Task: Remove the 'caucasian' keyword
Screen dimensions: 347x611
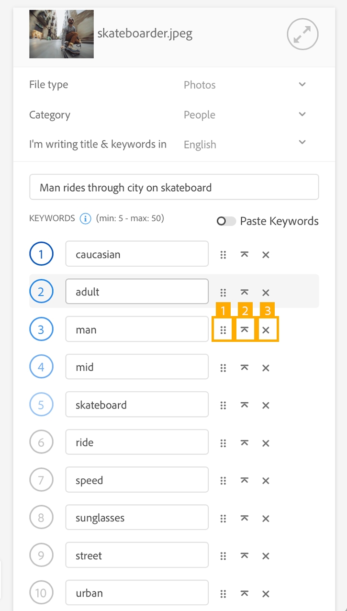Action: (266, 255)
